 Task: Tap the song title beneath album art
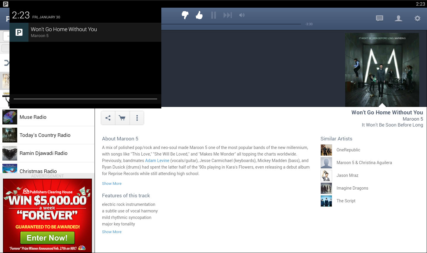point(387,112)
